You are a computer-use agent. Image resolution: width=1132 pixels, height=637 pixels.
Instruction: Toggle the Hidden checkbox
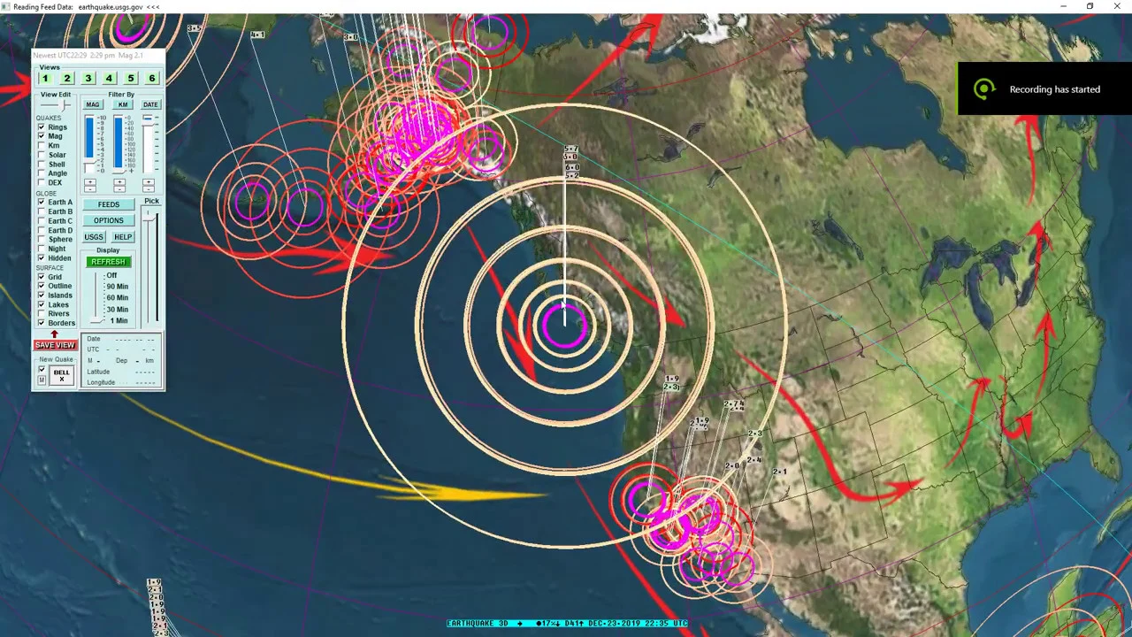41,258
